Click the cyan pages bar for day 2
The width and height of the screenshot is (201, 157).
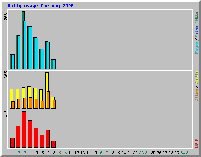coord(19,52)
